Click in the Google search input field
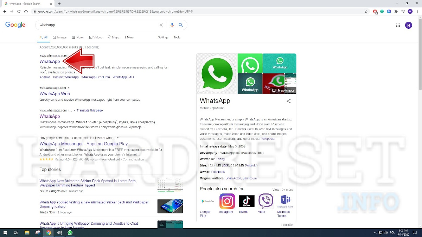 [x=98, y=25]
